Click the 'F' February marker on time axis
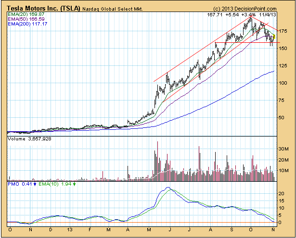 (90, 230)
